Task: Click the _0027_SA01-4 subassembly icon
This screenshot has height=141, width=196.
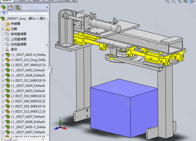Action: pyautogui.click(x=7, y=55)
